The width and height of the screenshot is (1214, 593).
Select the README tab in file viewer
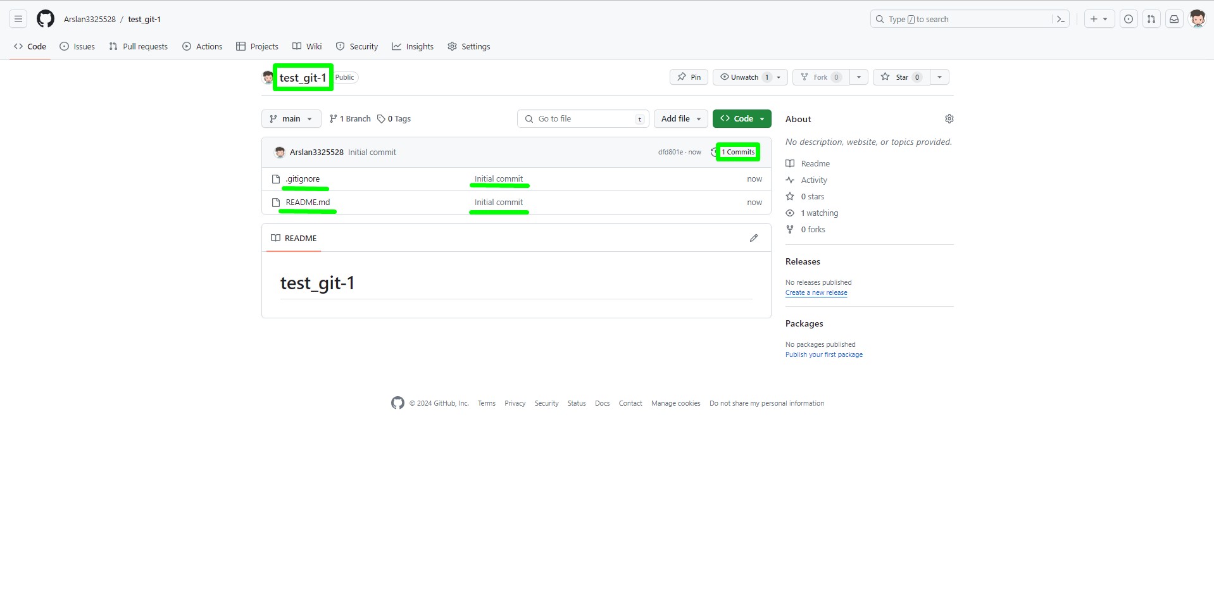(294, 238)
